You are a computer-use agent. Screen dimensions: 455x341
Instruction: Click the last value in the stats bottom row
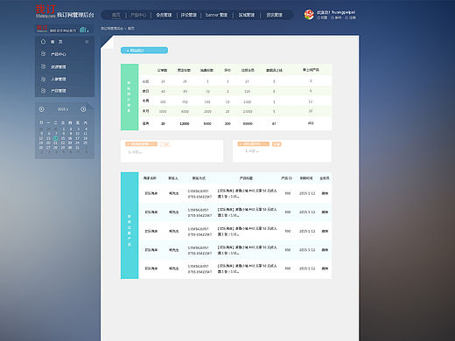tap(311, 123)
